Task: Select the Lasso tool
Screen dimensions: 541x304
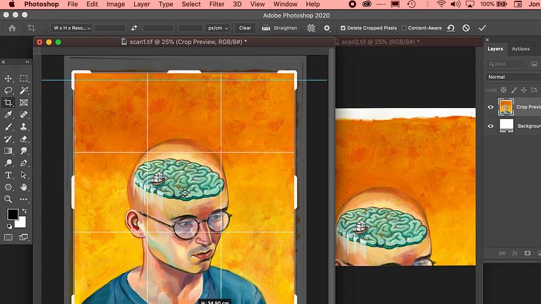Action: coord(8,90)
